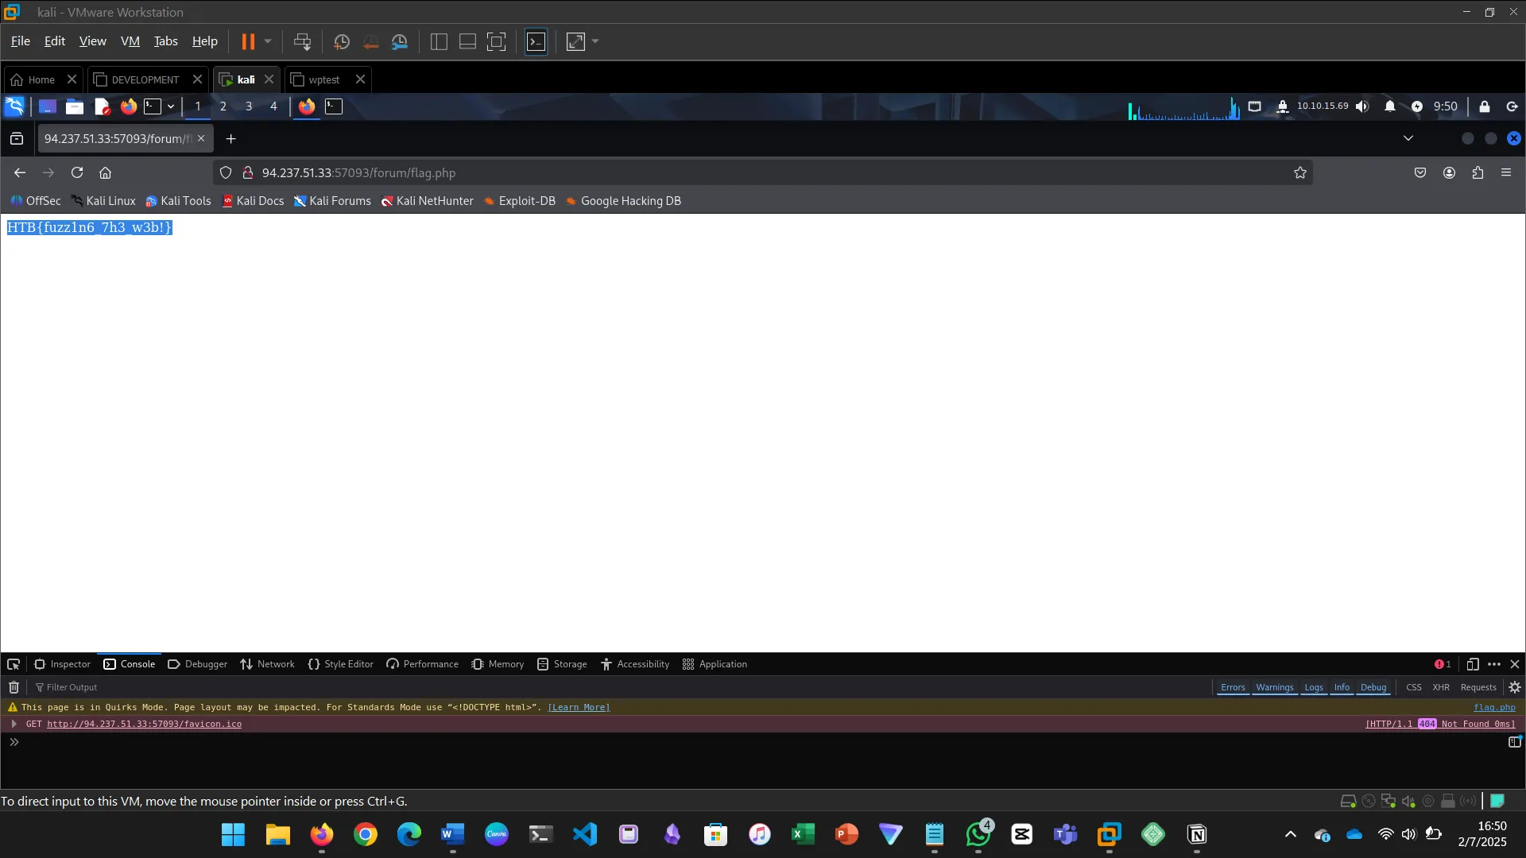The height and width of the screenshot is (858, 1526).
Task: Take a snapshot of the VM
Action: click(342, 41)
